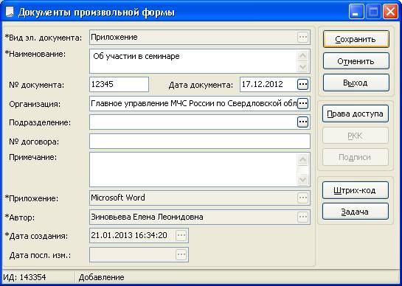Open the document date picker ellipsis button
The width and height of the screenshot is (402, 286).
click(x=302, y=84)
